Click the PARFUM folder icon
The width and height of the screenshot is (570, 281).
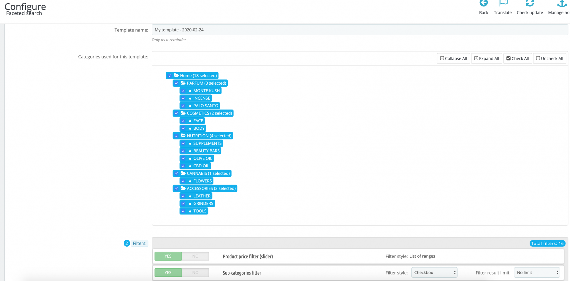point(183,83)
